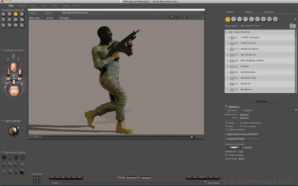Screen dimensions: 298x186
Task: Click the animation timeline scrub bar
Action: coord(133,183)
